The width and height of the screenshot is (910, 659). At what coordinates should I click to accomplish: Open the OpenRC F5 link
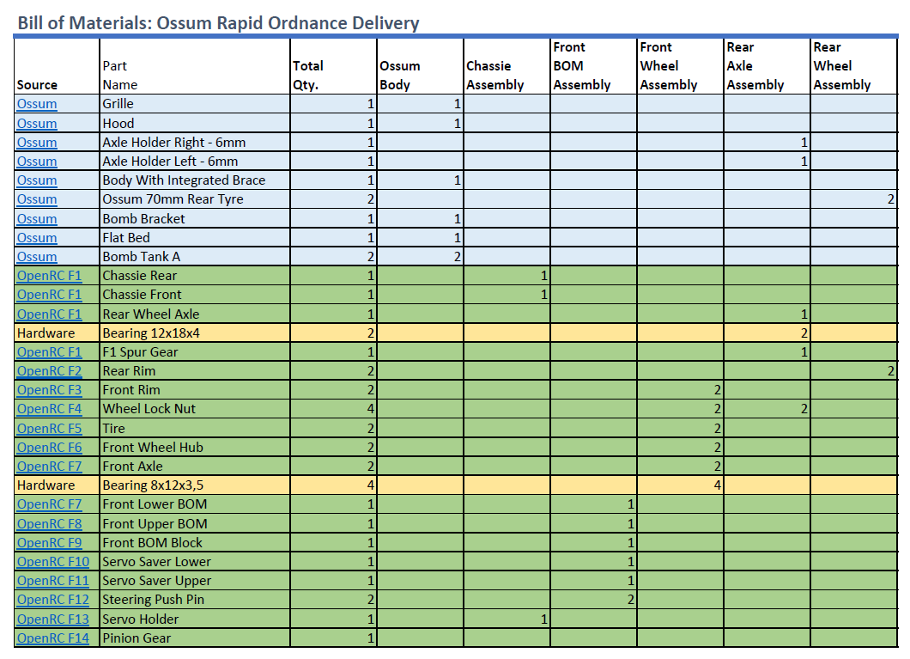pos(49,429)
